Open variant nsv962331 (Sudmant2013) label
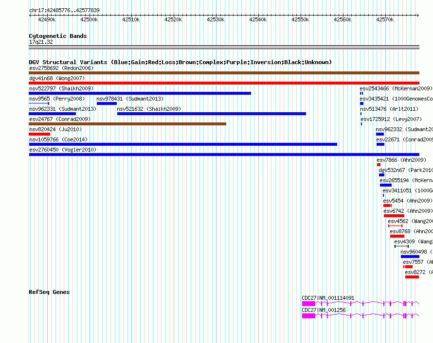 (x=63, y=109)
